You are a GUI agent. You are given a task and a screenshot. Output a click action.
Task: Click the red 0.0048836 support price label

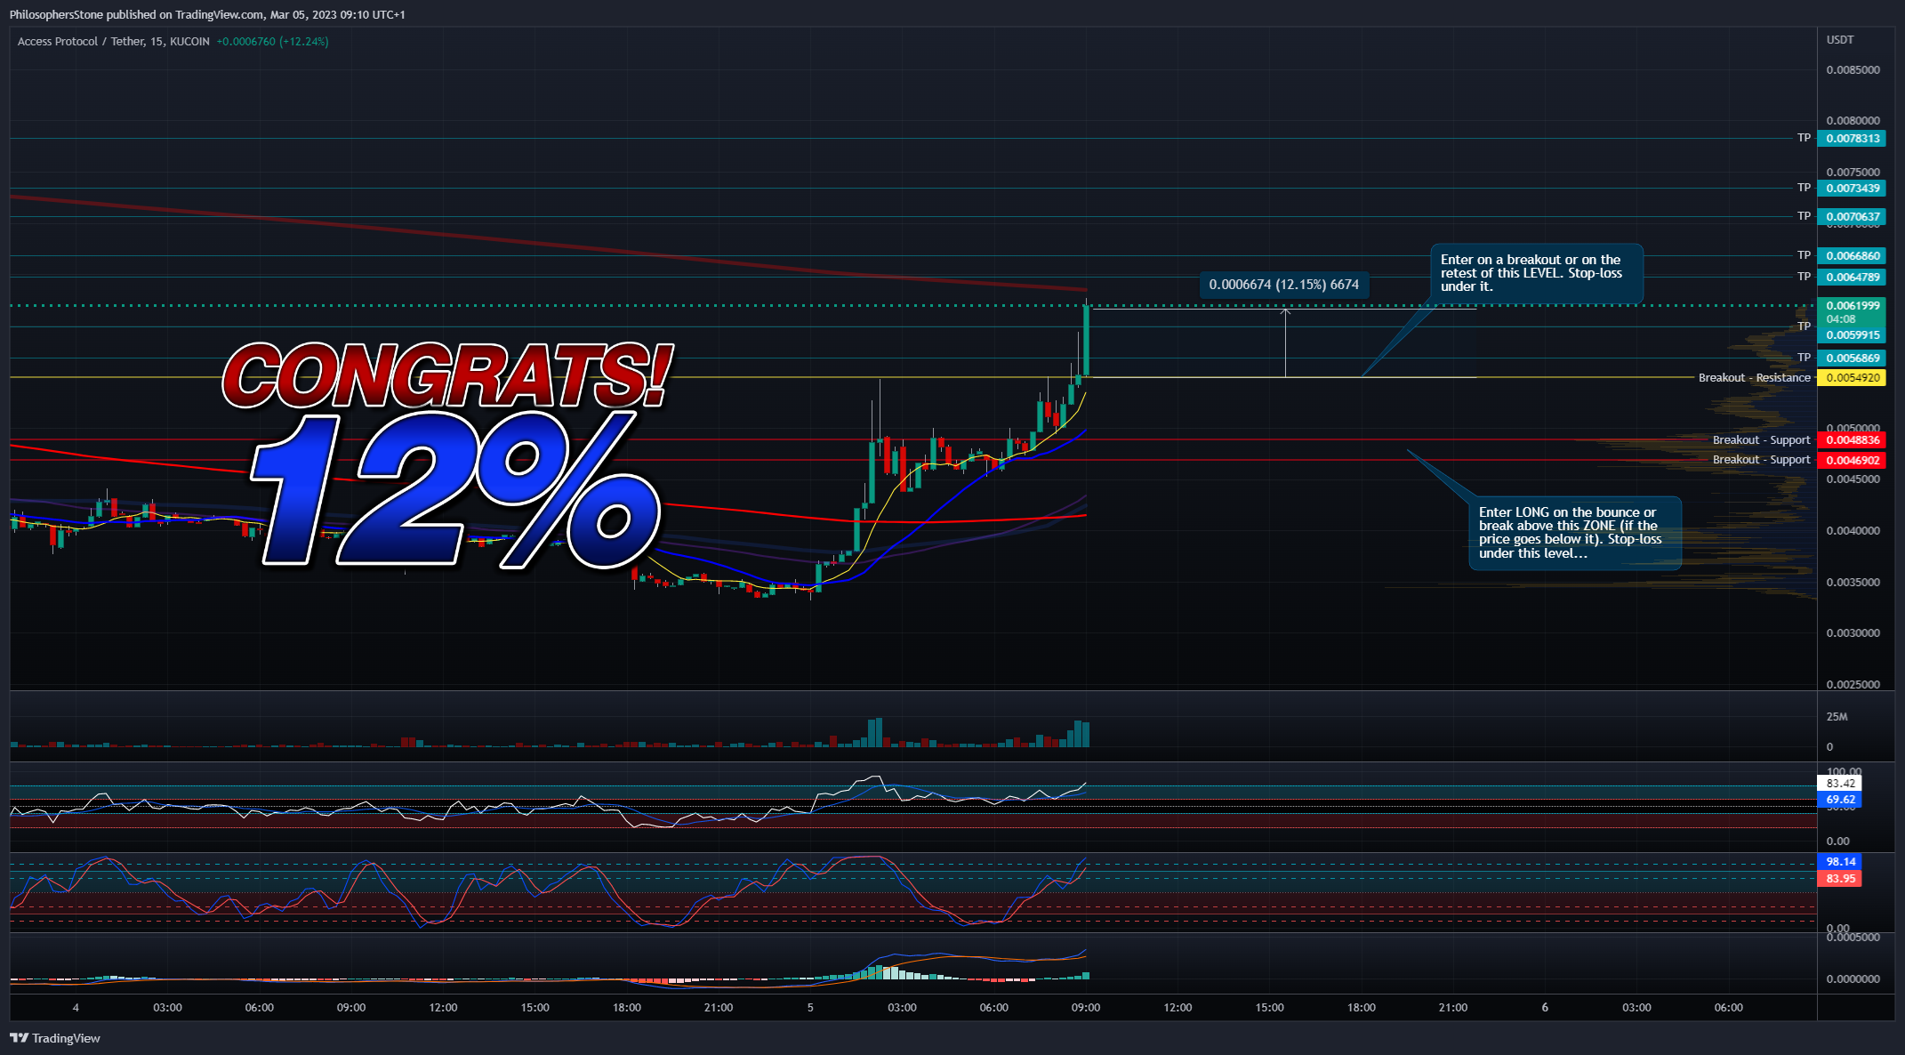coord(1853,439)
